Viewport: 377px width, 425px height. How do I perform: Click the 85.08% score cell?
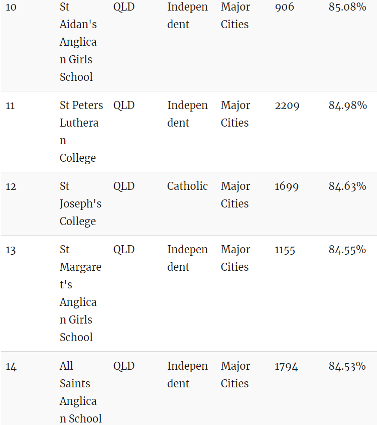[x=347, y=7]
